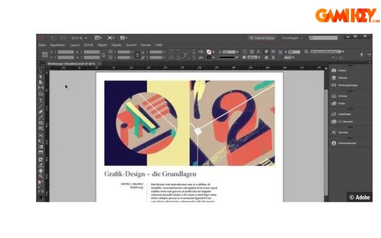Select the Type tool in the toolbox
Screen dimensions: 381x238
point(41,100)
